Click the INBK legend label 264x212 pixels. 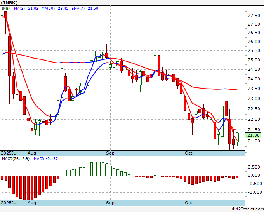pos(6,9)
